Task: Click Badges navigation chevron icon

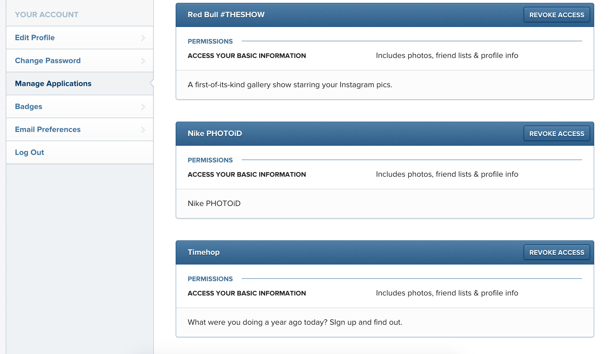Action: click(143, 107)
